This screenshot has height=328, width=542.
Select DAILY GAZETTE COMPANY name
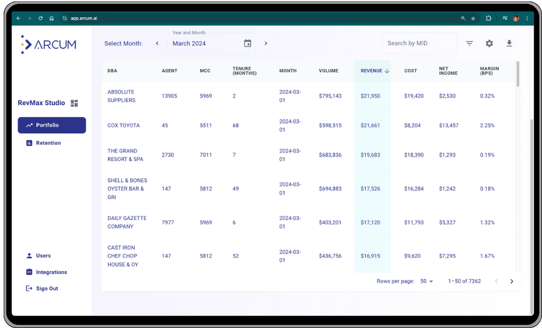[127, 222]
